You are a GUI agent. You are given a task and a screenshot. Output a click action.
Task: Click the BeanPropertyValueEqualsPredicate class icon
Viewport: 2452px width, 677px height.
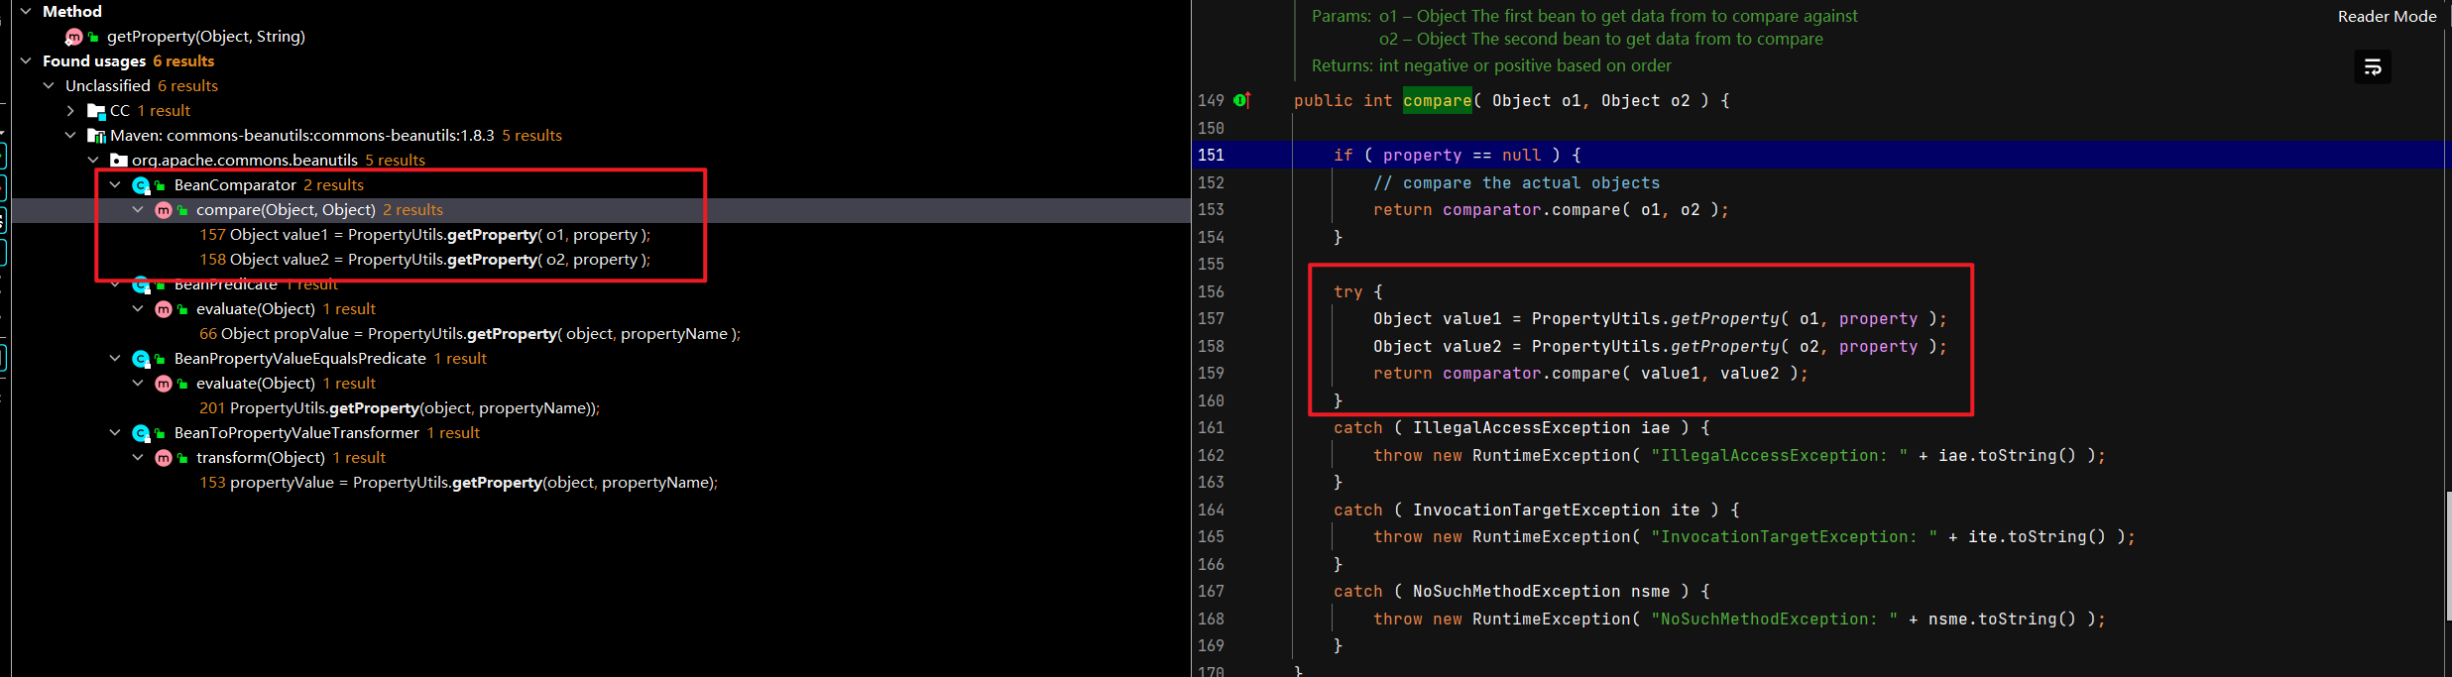(x=141, y=359)
